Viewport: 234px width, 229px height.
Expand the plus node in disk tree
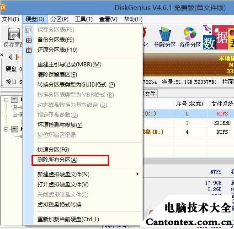[15, 107]
